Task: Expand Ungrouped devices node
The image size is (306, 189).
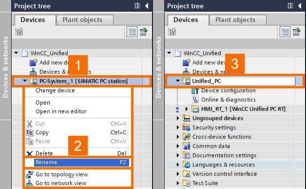Action: [178, 118]
